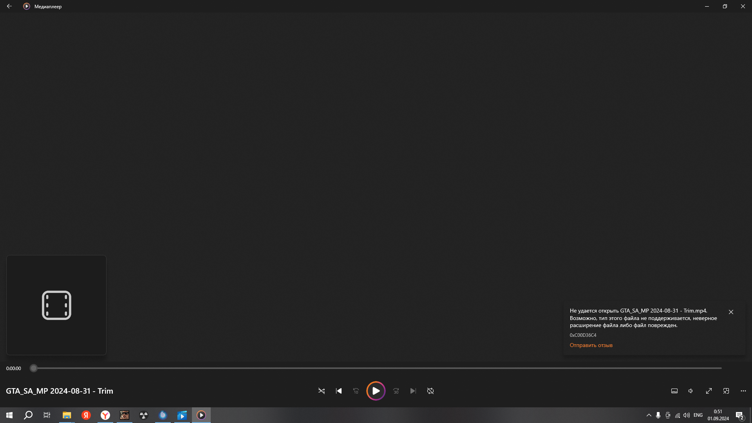
Task: Switch to mini player view
Action: coord(726,391)
